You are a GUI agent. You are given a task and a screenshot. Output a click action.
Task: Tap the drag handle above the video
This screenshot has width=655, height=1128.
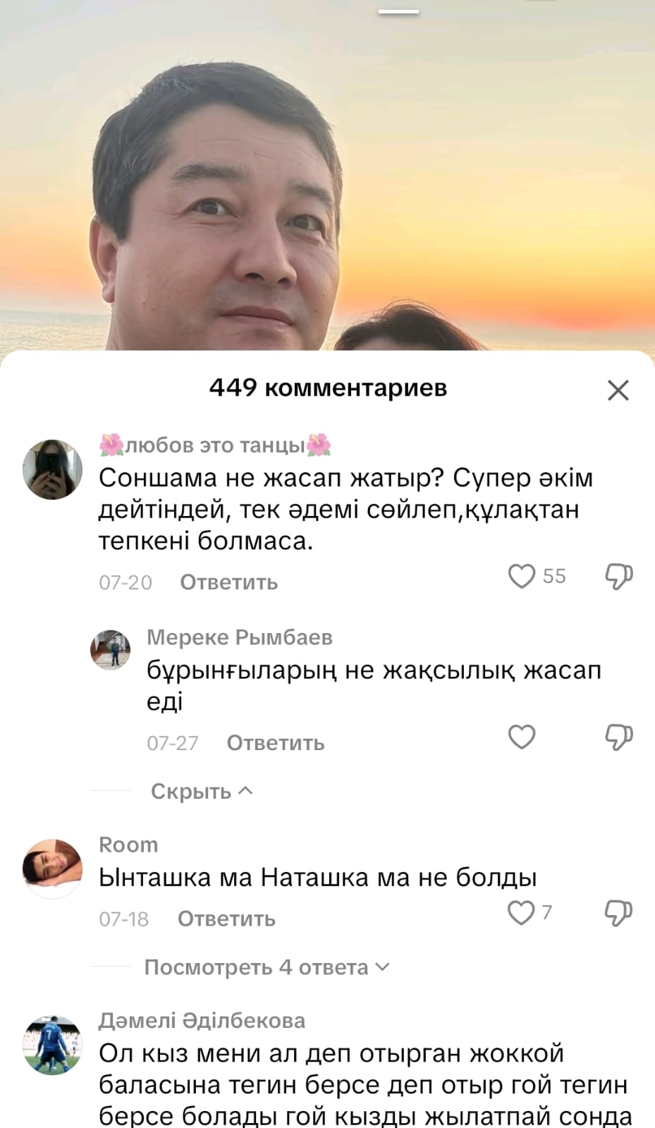click(x=398, y=11)
